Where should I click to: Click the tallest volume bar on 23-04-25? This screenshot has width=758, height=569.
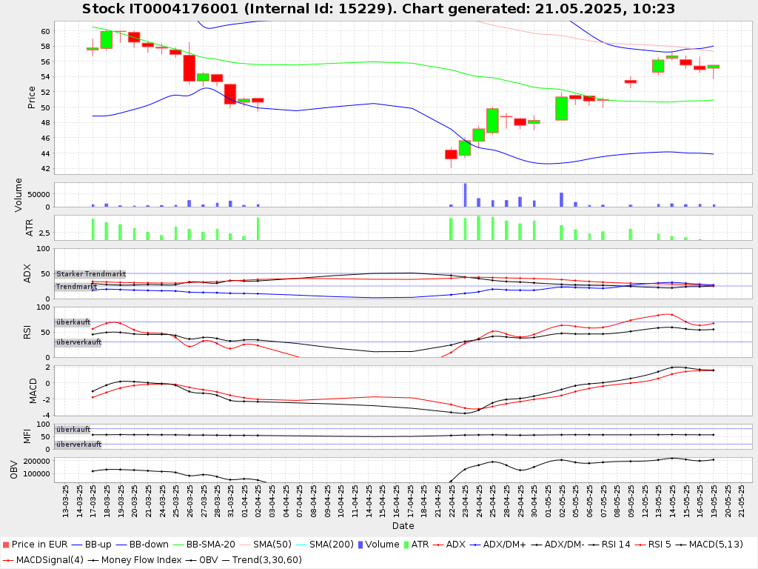coord(465,195)
